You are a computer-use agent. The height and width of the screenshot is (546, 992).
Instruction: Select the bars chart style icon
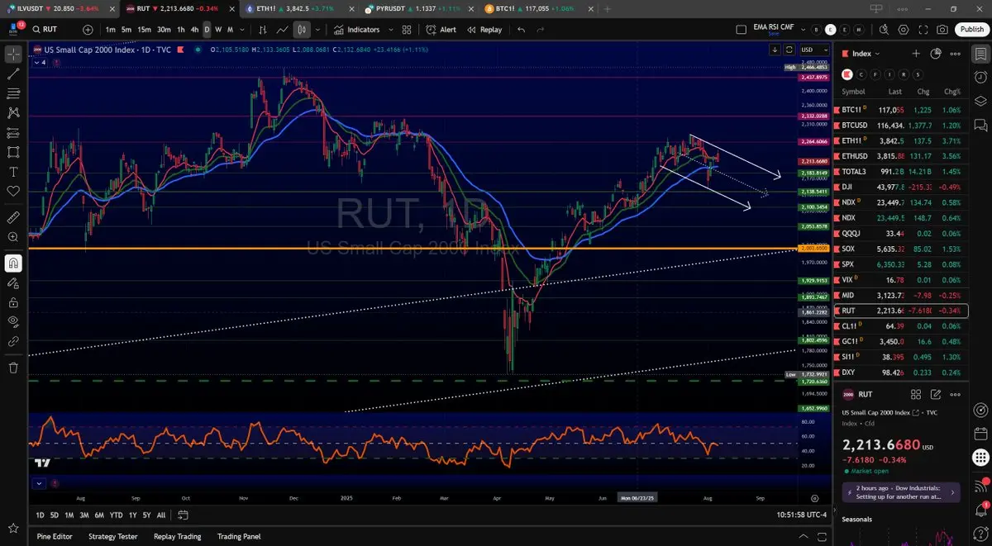[x=262, y=30]
